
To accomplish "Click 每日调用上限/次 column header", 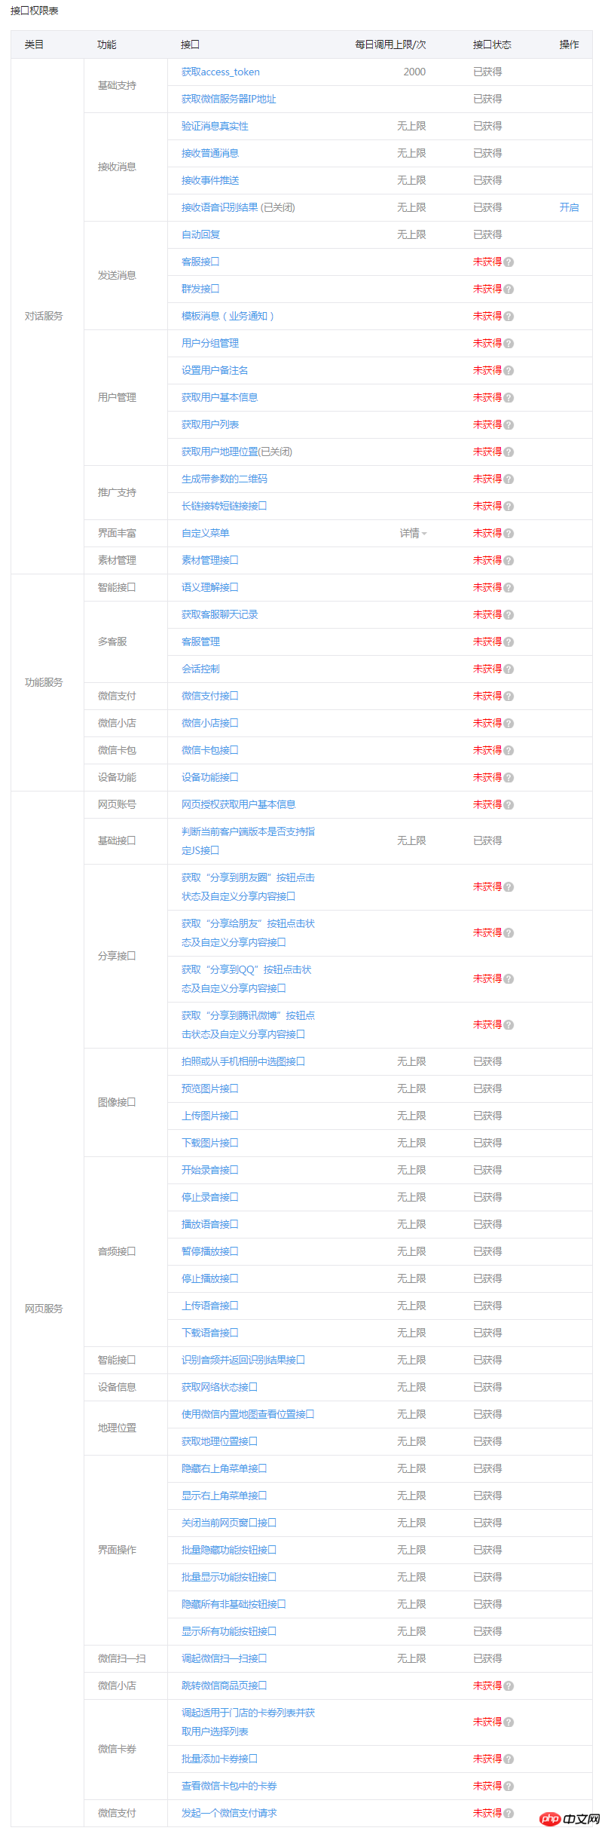I will (390, 44).
